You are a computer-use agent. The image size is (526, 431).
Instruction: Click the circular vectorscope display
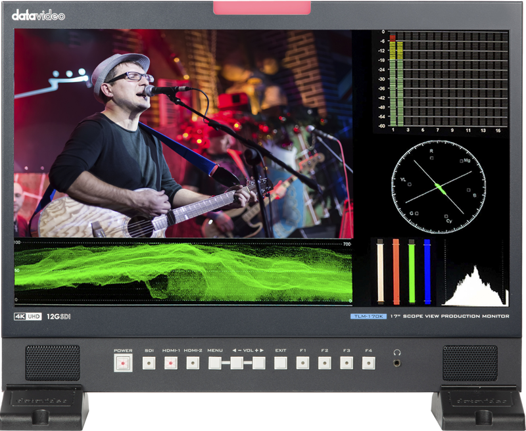point(439,187)
